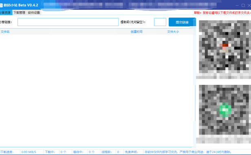Click the 提取码 code input box
This screenshot has height=155, width=251.
160,22
